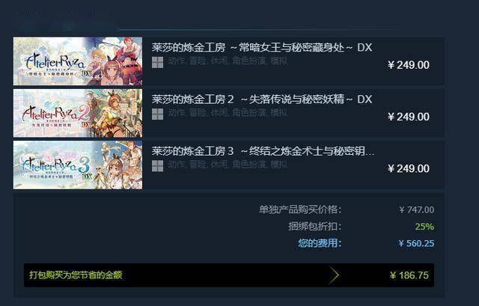The height and width of the screenshot is (306, 479).
Task: Open the Atelier Ryza 2 DX banner thumbnail
Action: coord(78,113)
